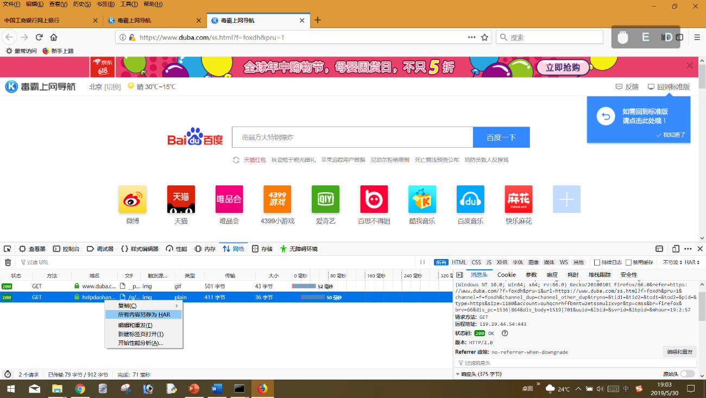
Task: Open a new browser tab with the plus
Action: point(318,20)
